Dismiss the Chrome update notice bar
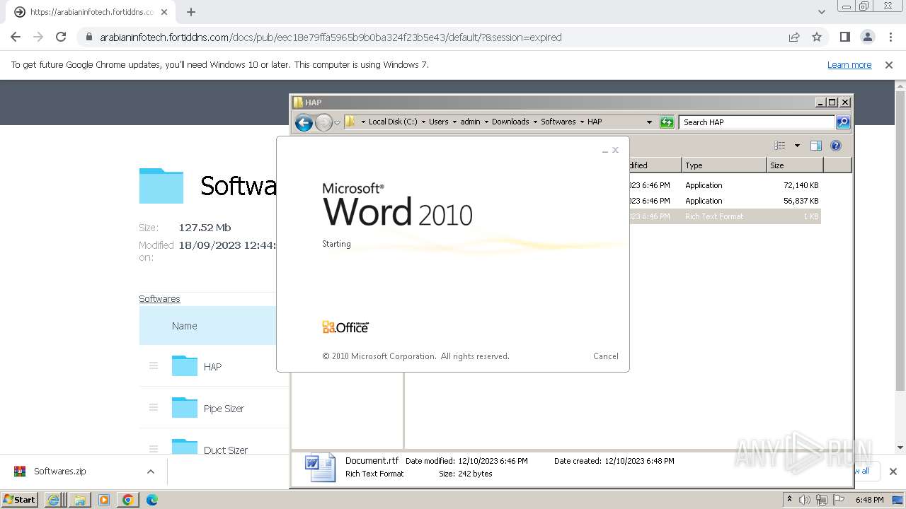 (889, 64)
